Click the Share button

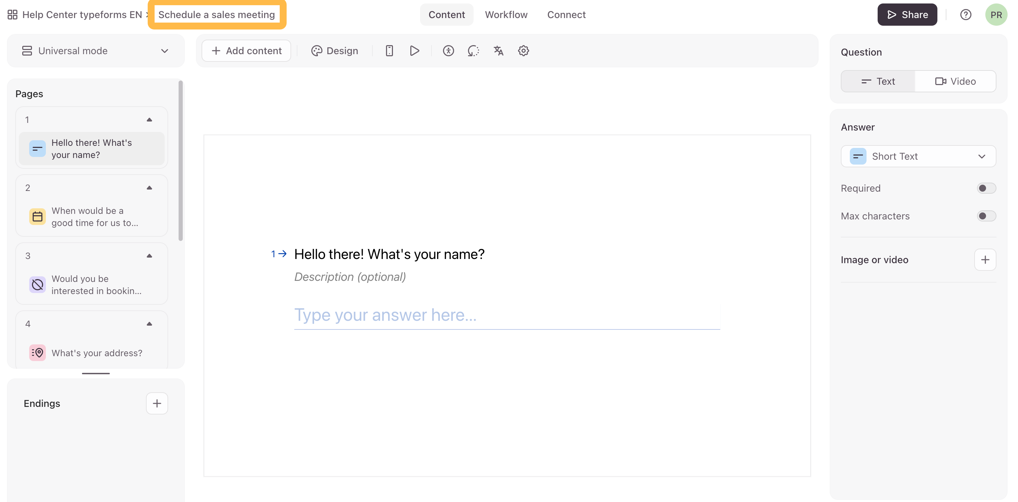907,15
